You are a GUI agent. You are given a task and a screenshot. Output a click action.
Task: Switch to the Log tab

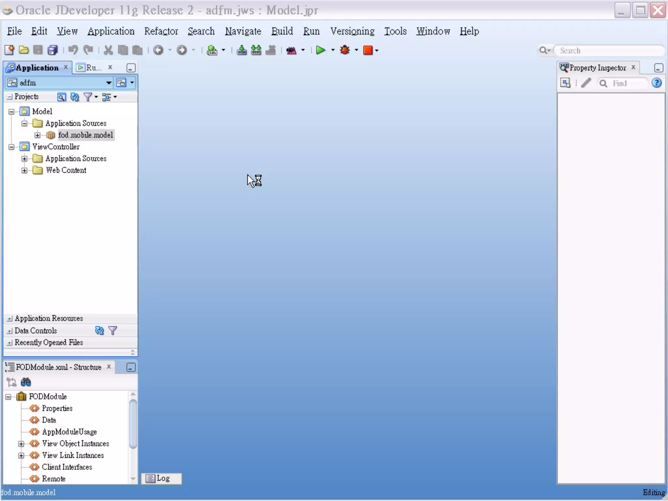click(x=161, y=478)
